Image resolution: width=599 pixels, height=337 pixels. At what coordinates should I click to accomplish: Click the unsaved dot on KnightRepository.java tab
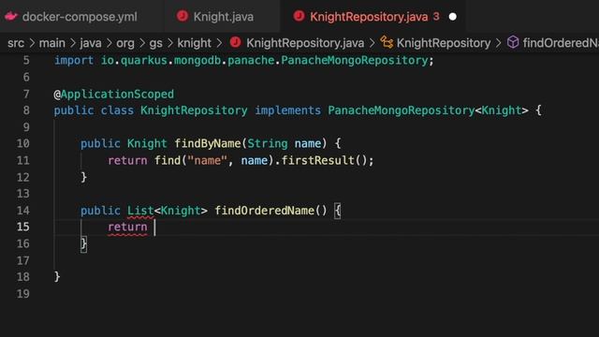pyautogui.click(x=453, y=17)
